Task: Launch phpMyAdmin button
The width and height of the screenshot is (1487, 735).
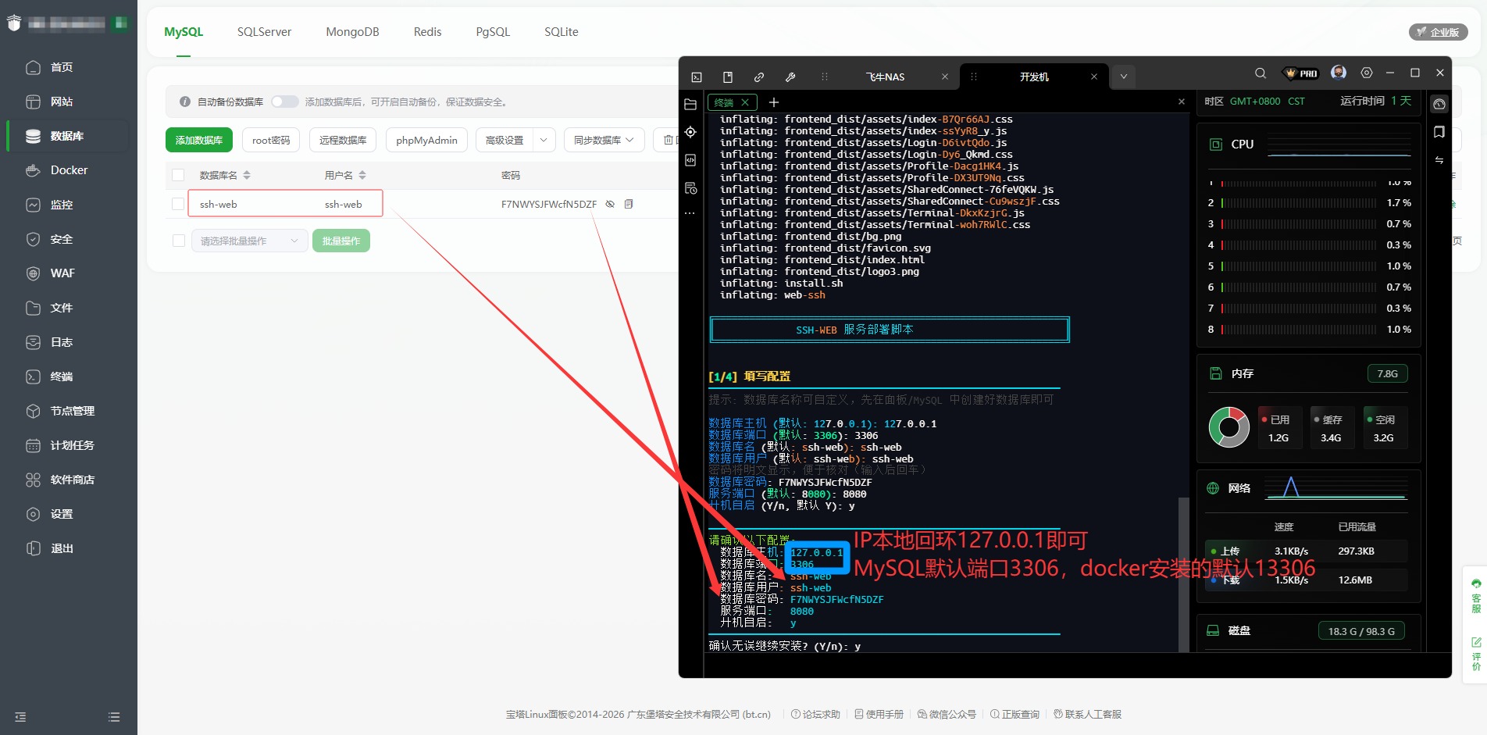Action: pos(426,140)
